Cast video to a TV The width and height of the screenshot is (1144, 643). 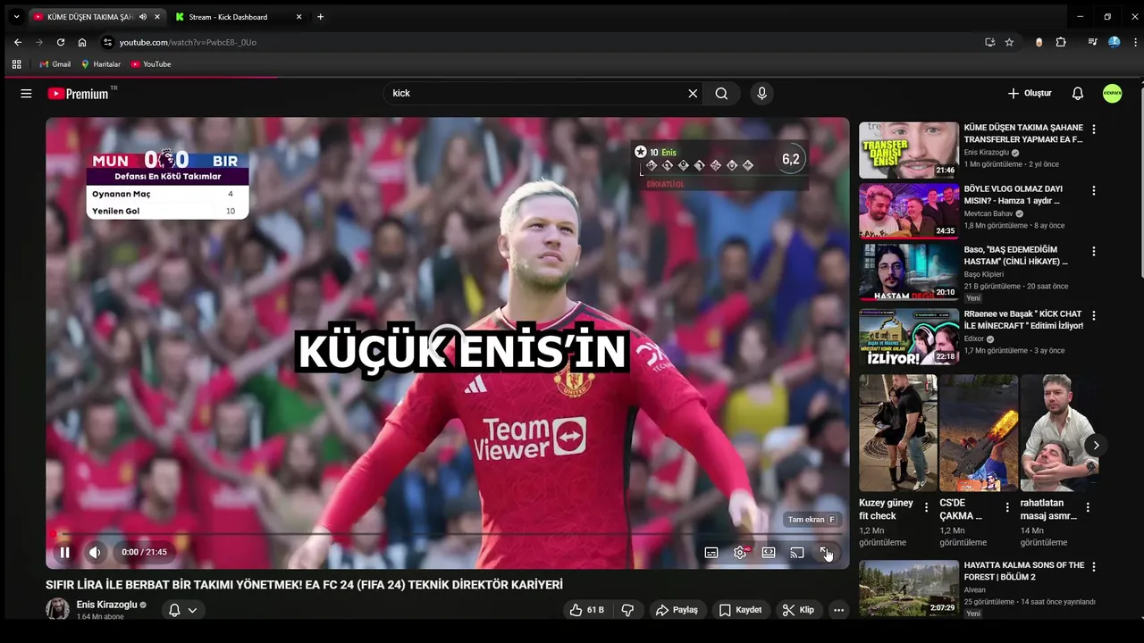(797, 552)
